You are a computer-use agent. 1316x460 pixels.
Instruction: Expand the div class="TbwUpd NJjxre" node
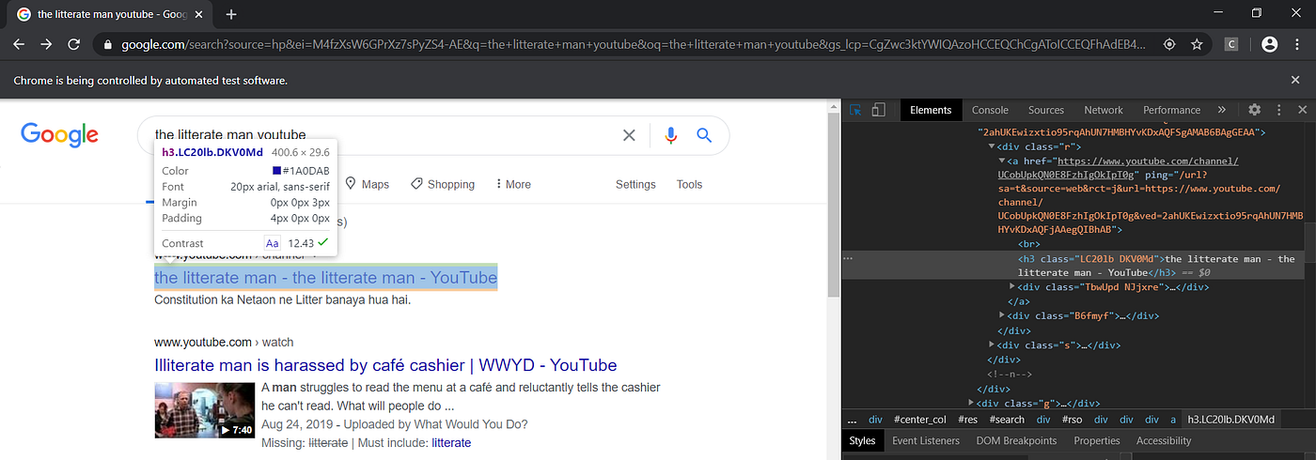[x=1012, y=286]
